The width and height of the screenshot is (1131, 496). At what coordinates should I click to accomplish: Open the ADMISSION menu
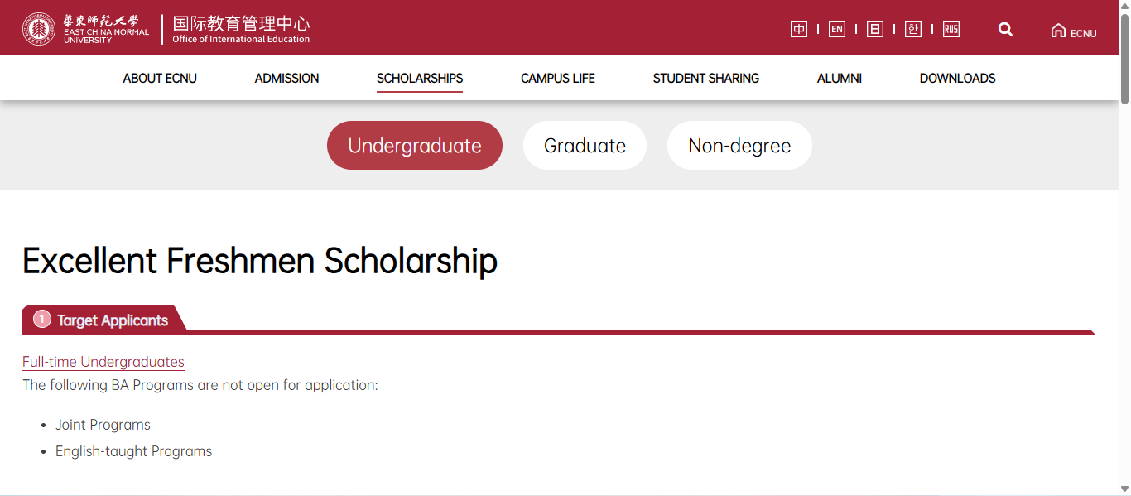[286, 78]
